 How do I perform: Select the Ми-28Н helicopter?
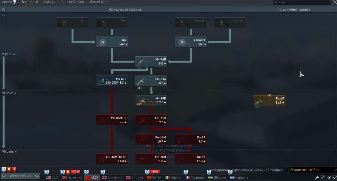click(151, 159)
